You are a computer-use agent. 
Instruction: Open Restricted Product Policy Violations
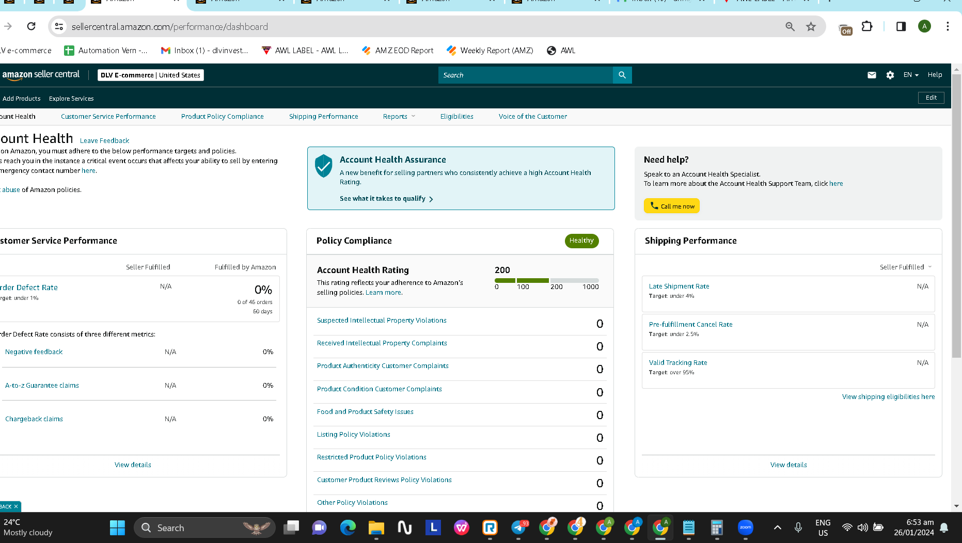(372, 457)
